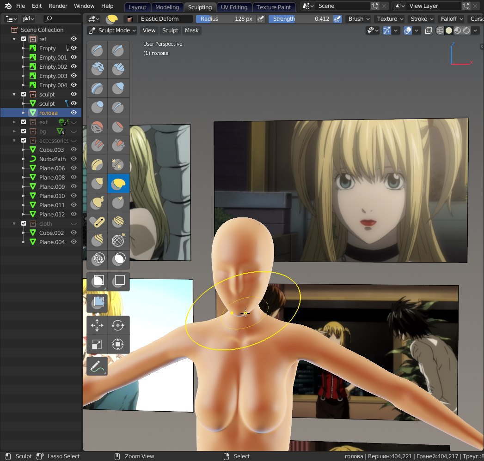The width and height of the screenshot is (484, 461).
Task: Expand the ext collection
Action: coord(14,122)
